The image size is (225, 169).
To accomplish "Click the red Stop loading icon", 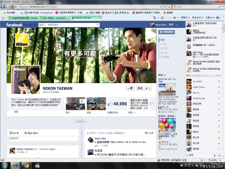I will coord(169,7).
